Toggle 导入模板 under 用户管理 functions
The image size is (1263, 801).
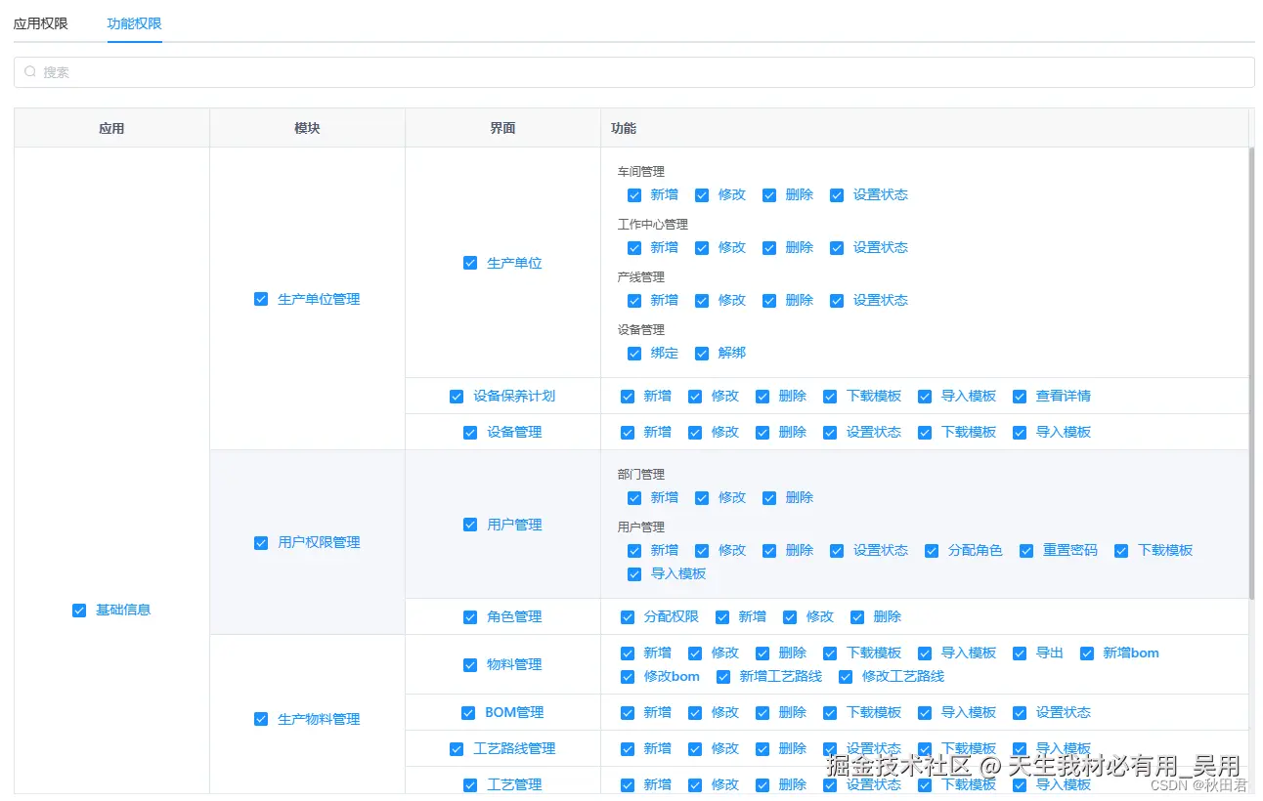(634, 574)
